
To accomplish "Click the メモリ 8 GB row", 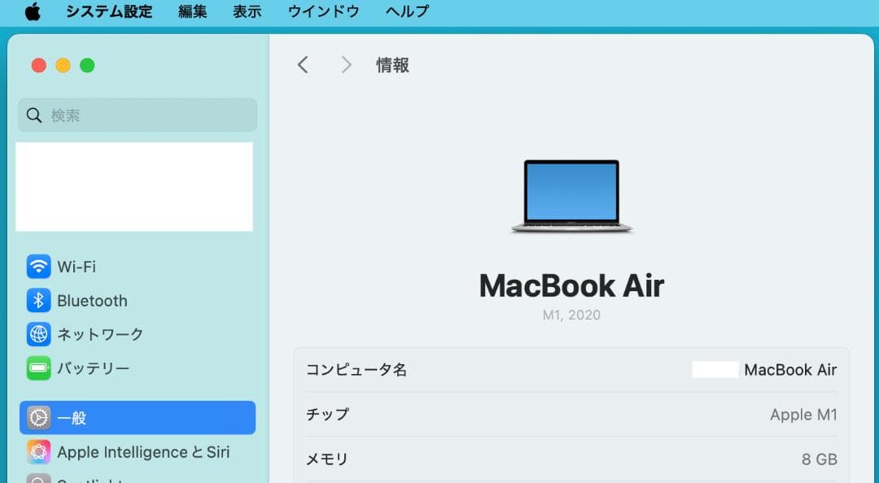I will pyautogui.click(x=570, y=459).
